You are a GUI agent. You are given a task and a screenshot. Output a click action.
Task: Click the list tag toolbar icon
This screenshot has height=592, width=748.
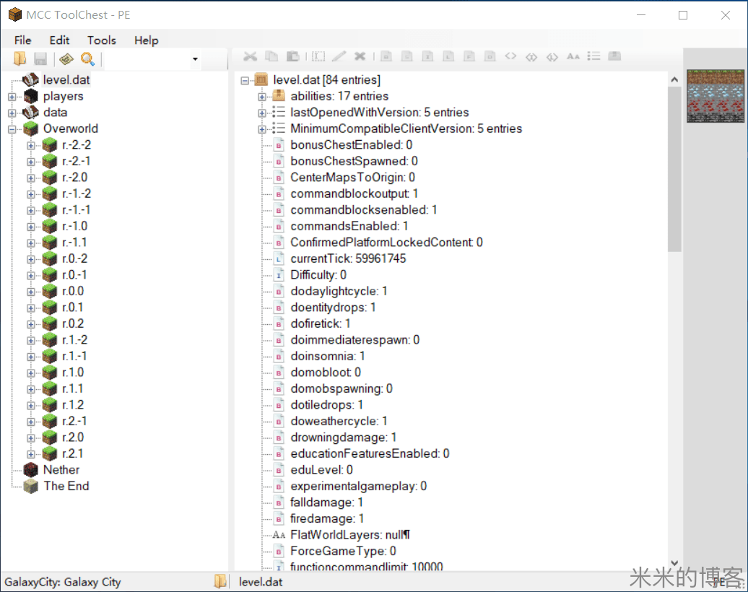coord(593,56)
